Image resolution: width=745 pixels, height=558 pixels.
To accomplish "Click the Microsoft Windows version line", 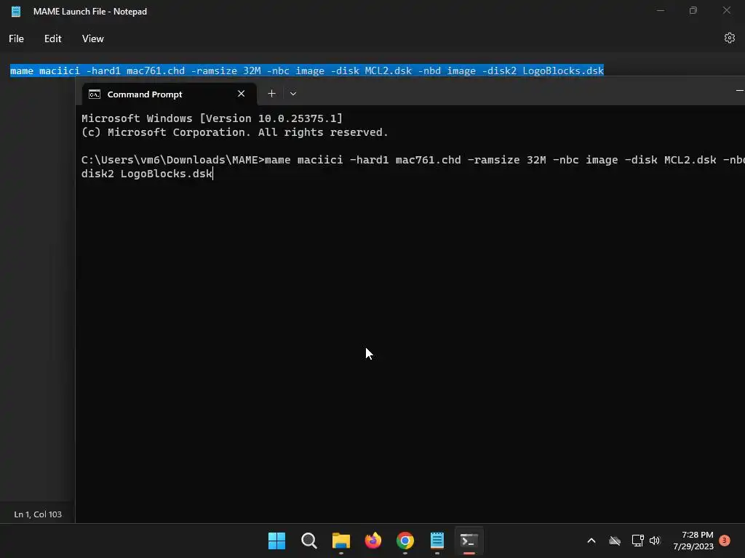I will click(212, 118).
